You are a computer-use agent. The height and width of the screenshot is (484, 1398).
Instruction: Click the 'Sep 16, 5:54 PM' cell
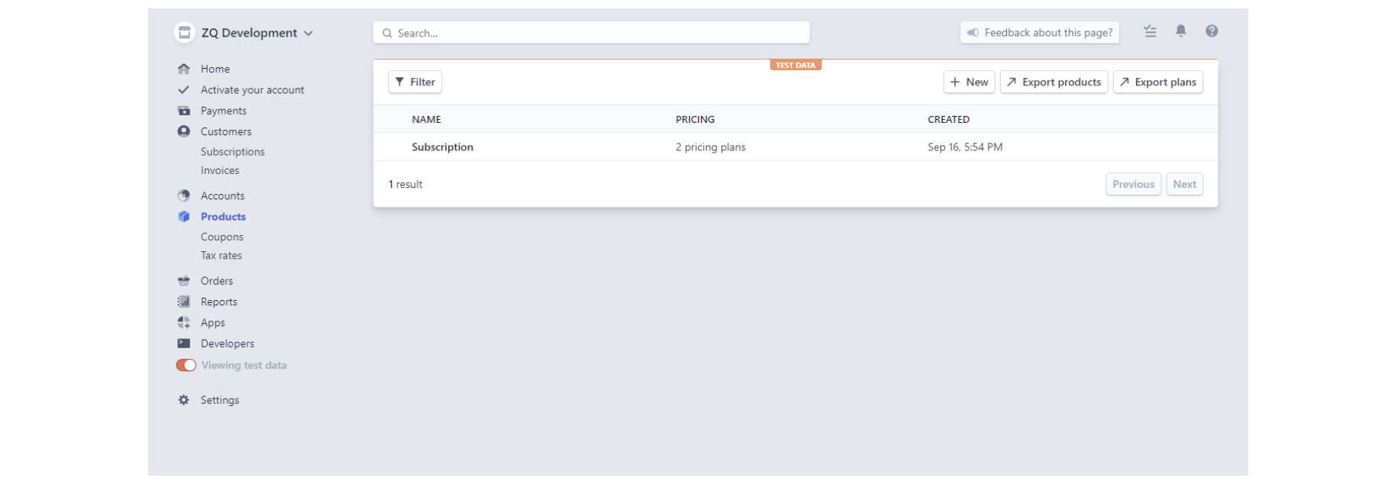pyautogui.click(x=965, y=147)
